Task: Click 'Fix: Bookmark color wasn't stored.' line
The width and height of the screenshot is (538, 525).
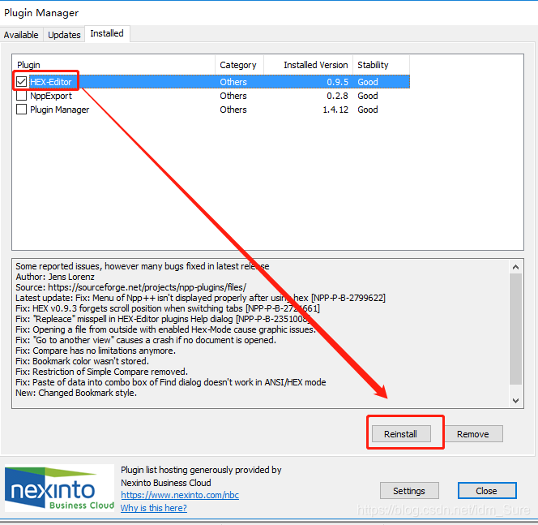Action: click(83, 361)
